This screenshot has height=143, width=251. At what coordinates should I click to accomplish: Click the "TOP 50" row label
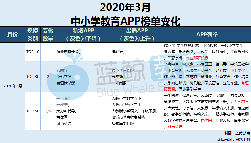click(x=33, y=111)
